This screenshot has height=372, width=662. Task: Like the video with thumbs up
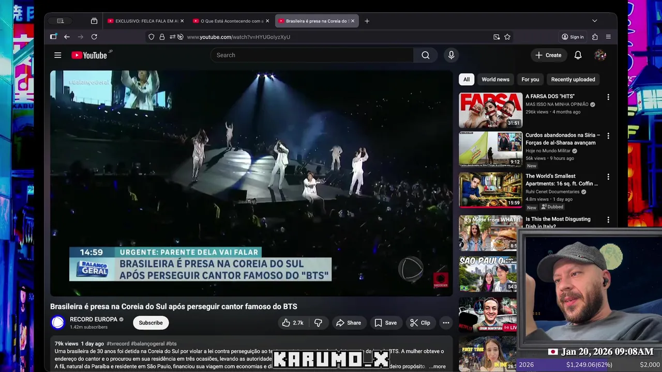293,323
